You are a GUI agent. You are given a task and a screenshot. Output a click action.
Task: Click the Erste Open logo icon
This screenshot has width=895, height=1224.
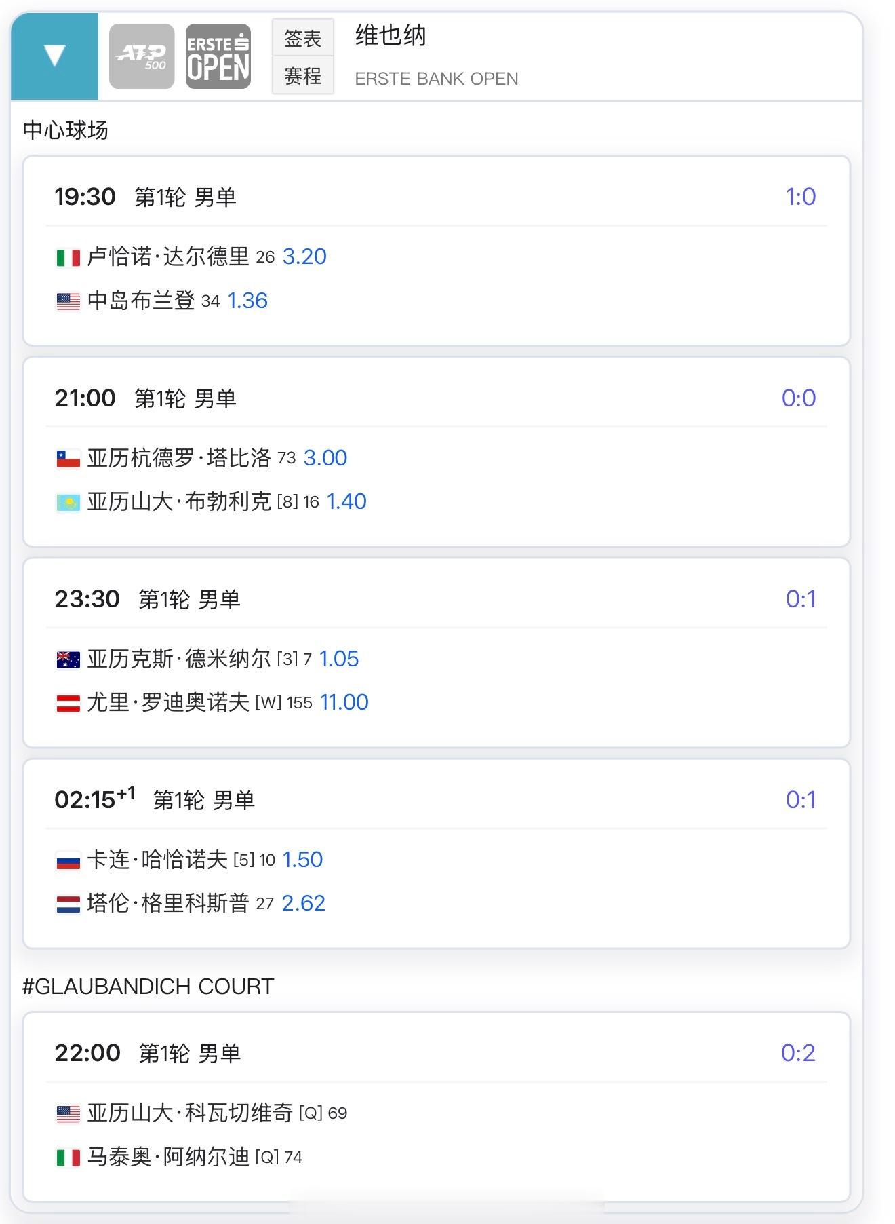(218, 56)
